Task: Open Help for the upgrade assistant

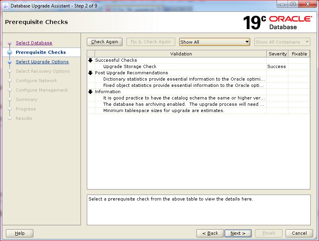Action: click(20, 233)
